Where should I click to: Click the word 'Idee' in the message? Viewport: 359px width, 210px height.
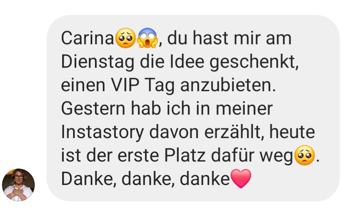tap(187, 62)
